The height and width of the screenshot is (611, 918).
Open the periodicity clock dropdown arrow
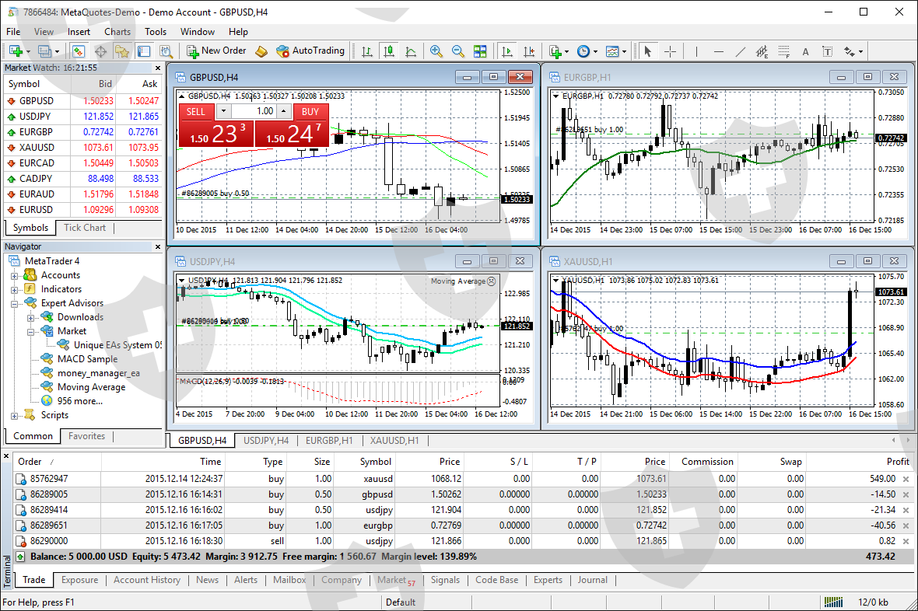click(595, 52)
